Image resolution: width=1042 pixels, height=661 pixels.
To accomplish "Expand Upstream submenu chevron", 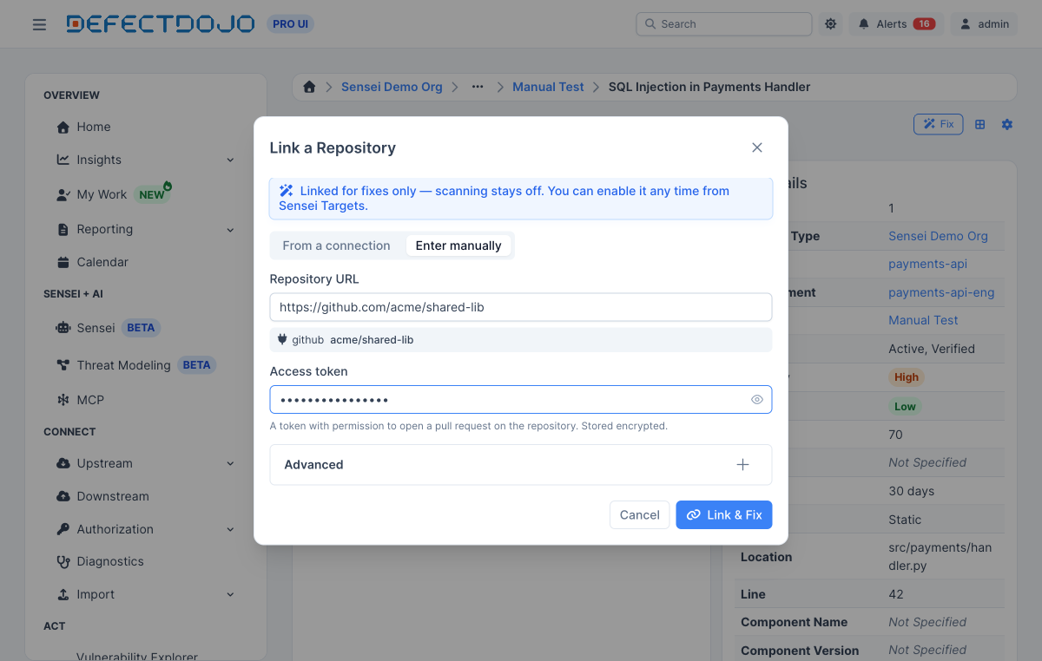I will coord(230,463).
